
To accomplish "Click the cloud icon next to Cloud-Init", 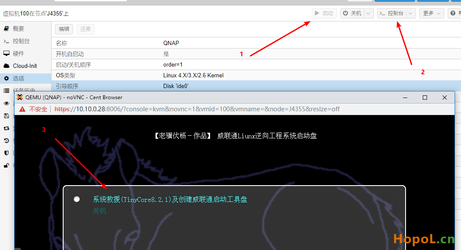I will tap(6, 66).
